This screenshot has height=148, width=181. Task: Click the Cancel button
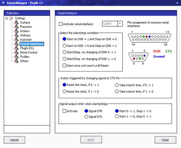[15, 140]
